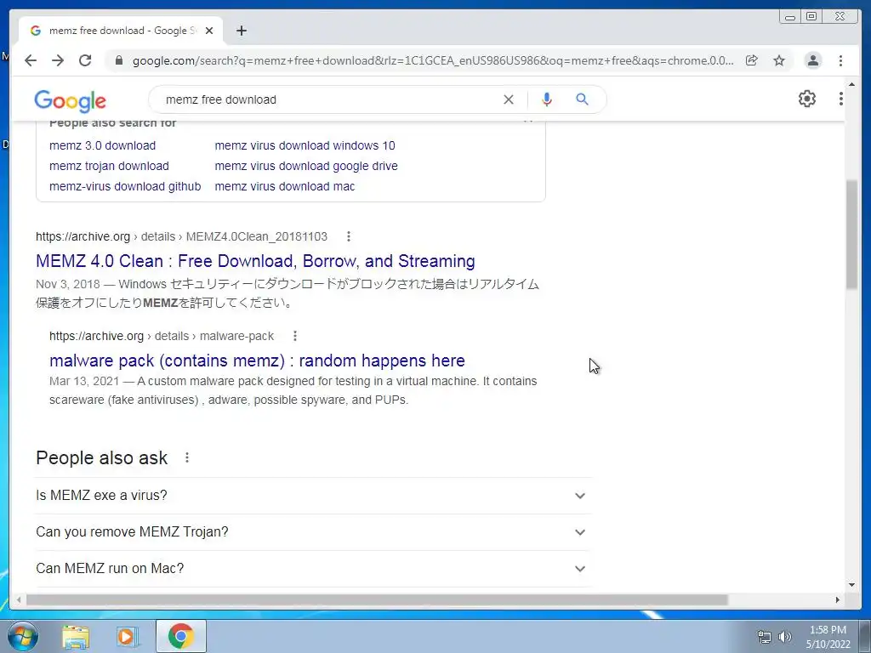Open Windows Explorer from taskbar
The width and height of the screenshot is (871, 653).
pos(76,636)
